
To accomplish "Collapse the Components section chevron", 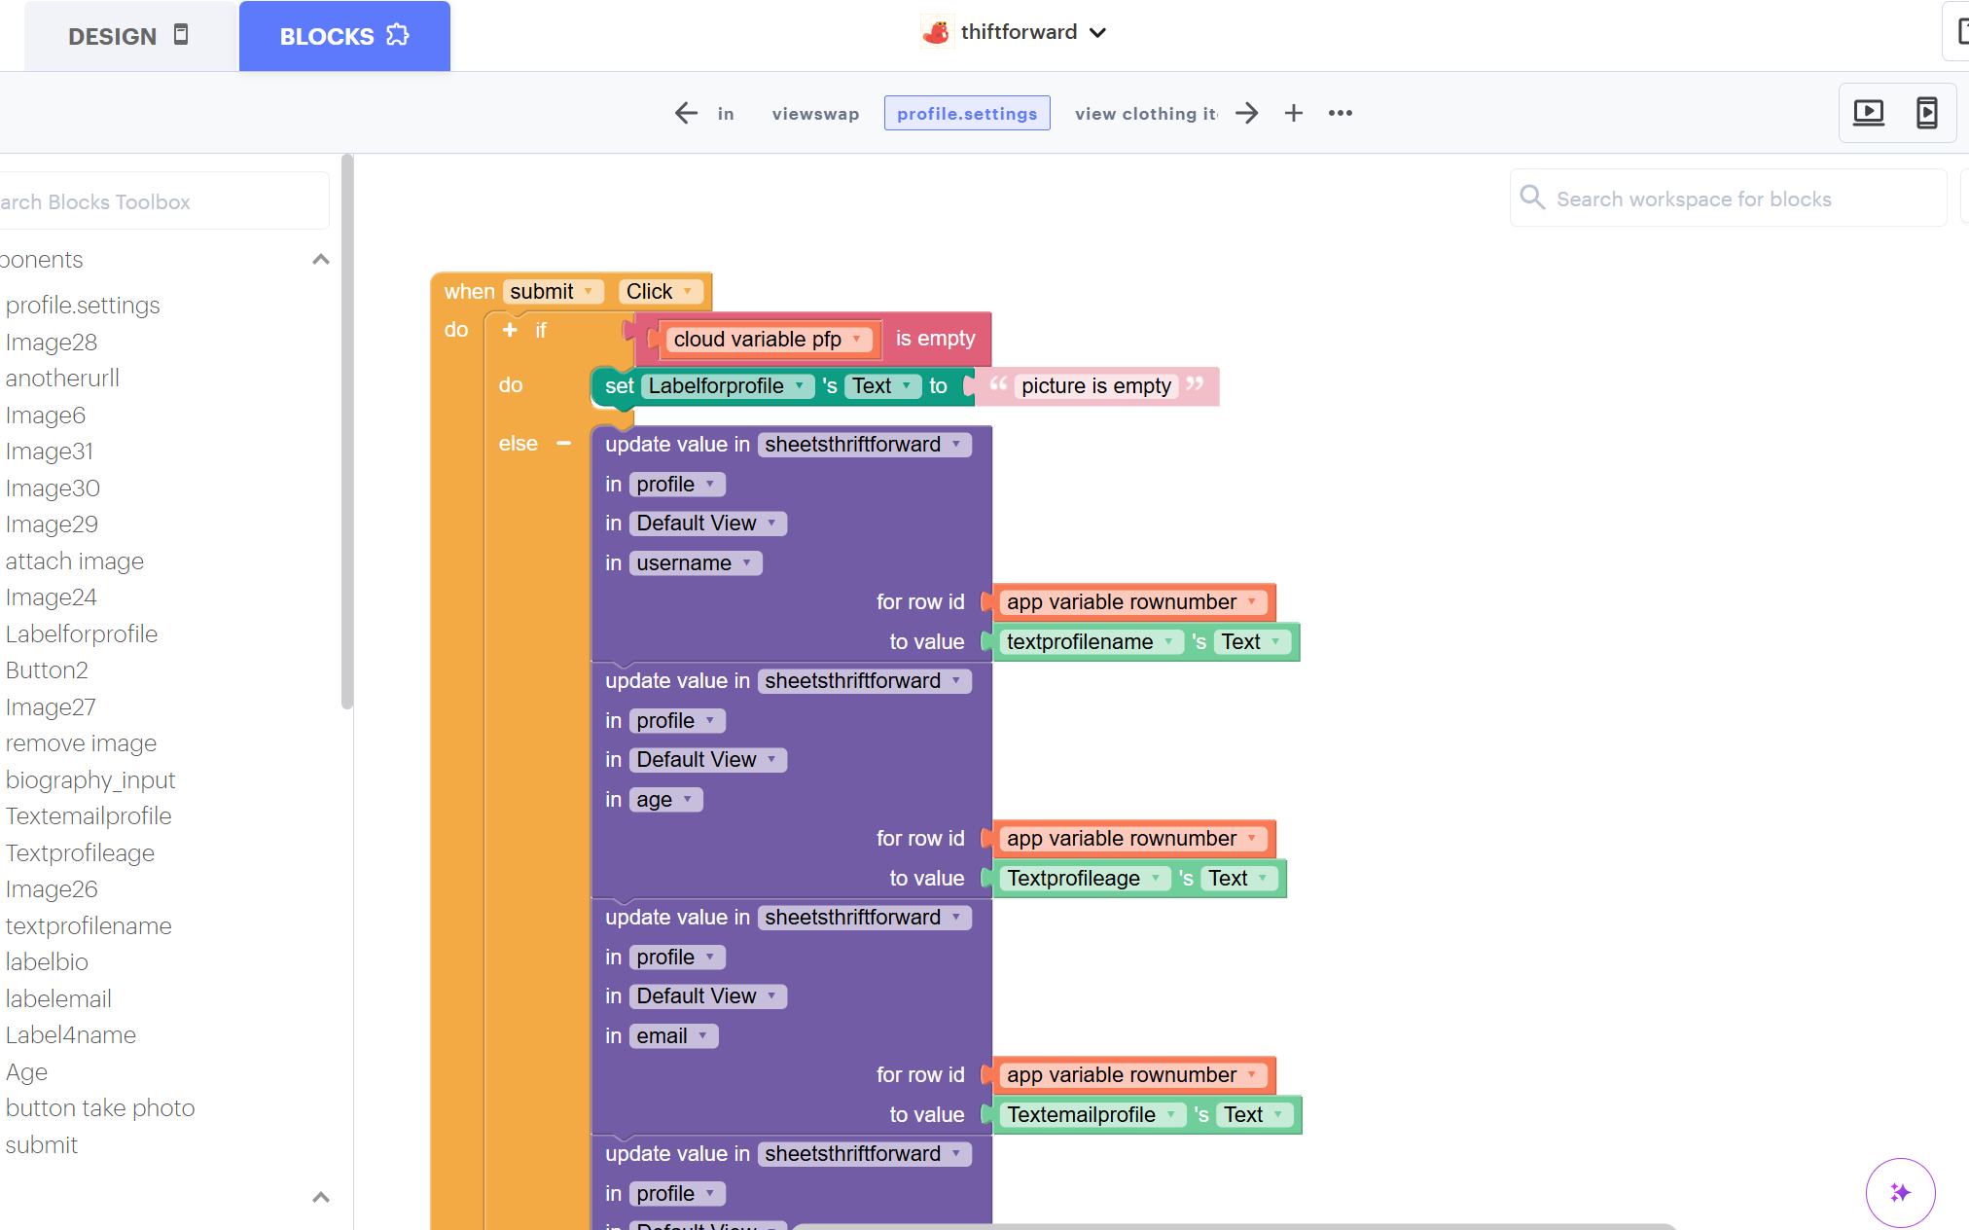I will click(320, 260).
